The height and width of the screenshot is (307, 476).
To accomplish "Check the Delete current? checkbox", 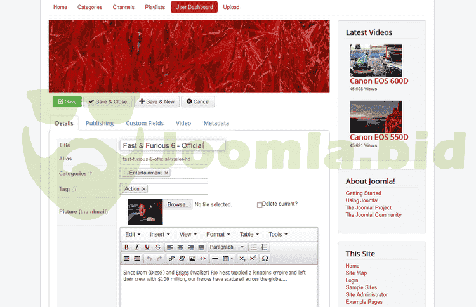I will 260,205.
